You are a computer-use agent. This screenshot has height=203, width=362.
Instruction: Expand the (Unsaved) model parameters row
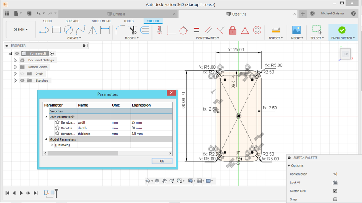[x=52, y=145]
